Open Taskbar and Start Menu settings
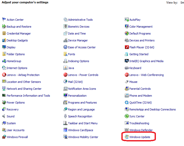Screen dimensions: 184x146 pos(83,123)
